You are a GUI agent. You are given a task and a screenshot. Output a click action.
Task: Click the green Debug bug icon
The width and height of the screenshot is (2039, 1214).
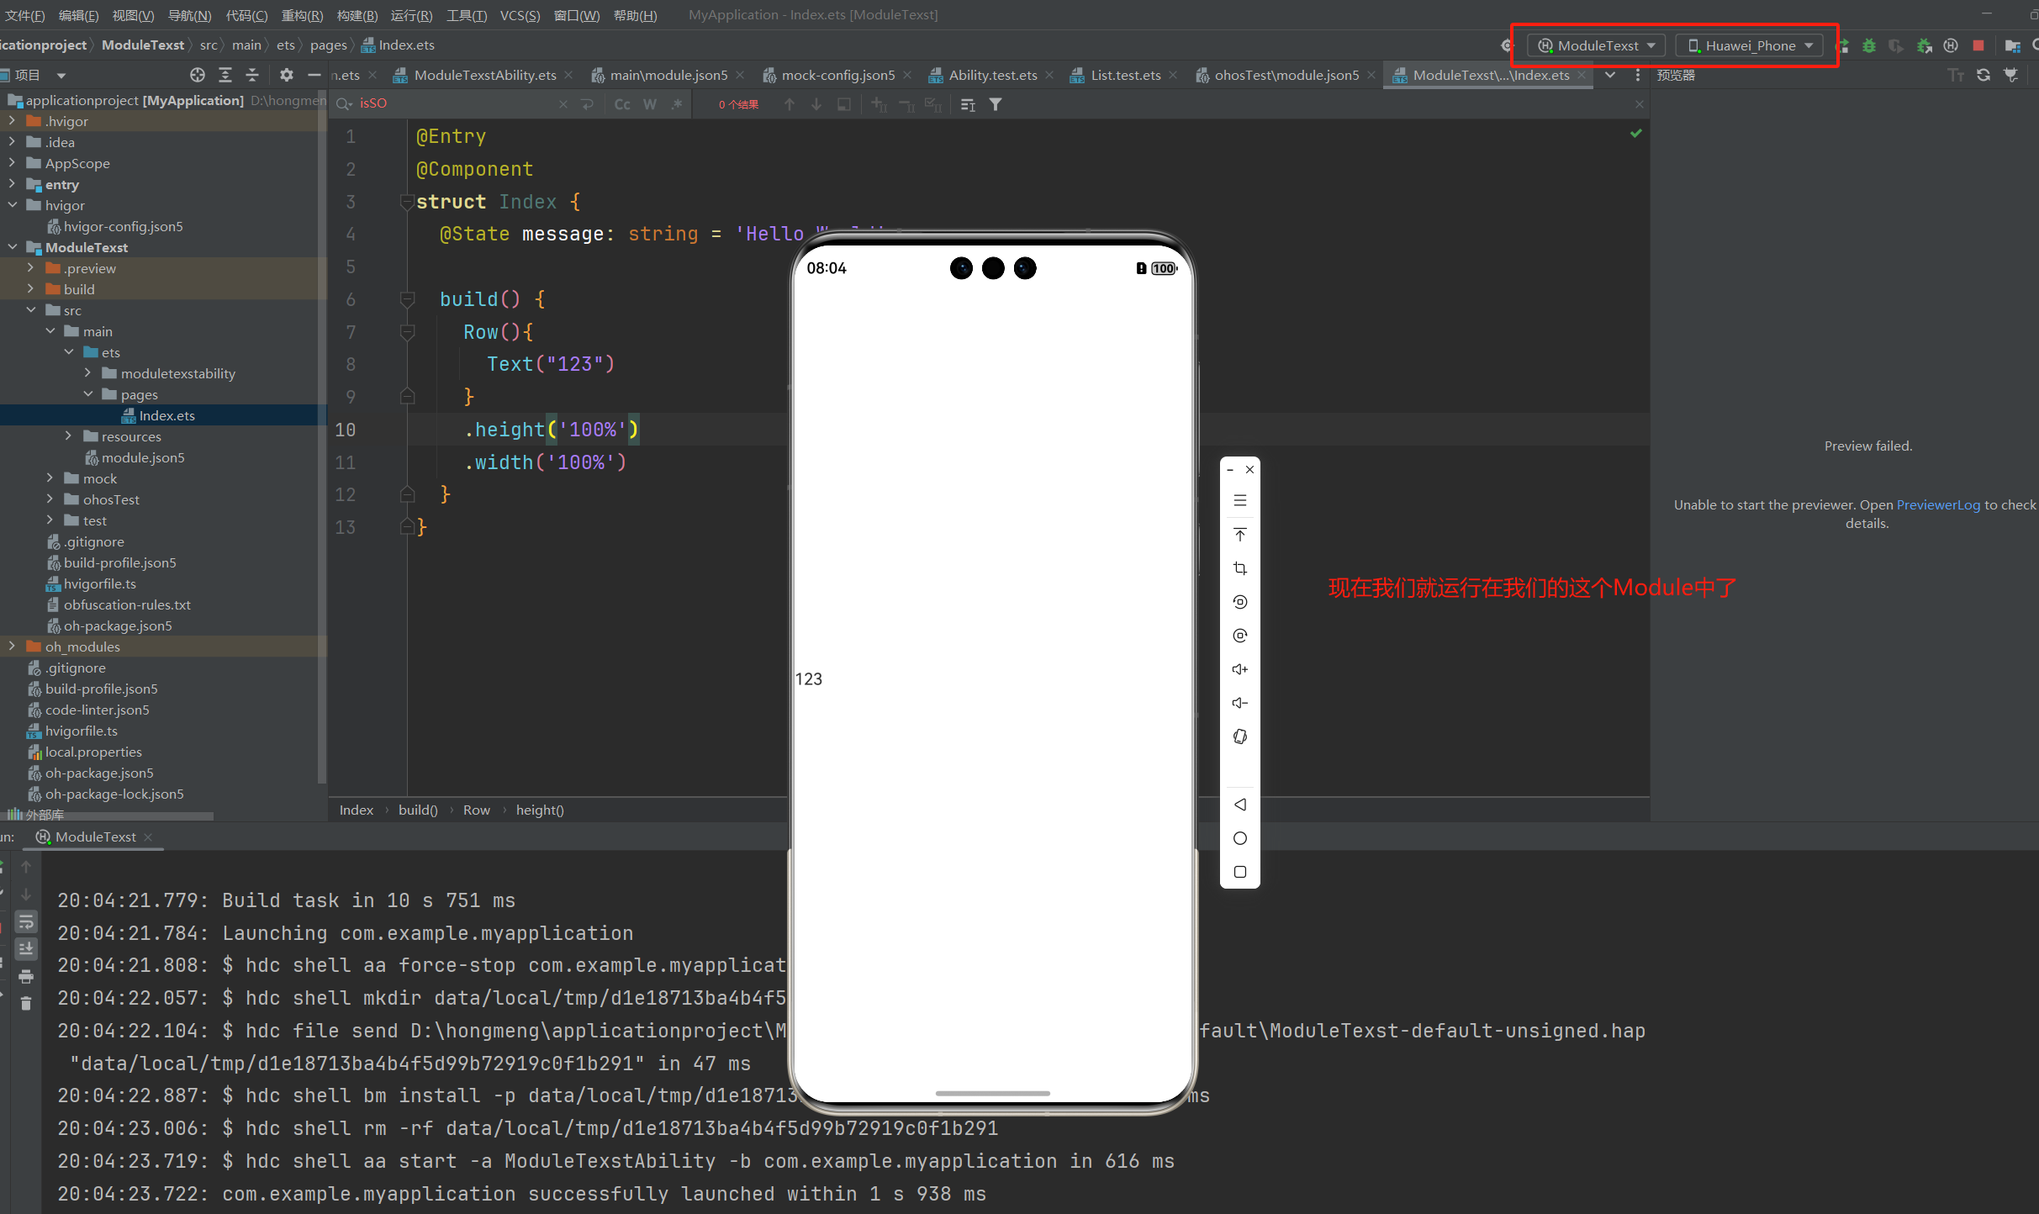1868,45
